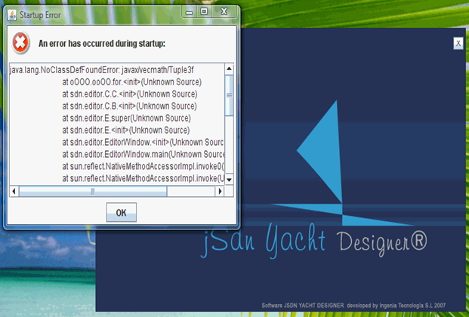Click the OK button
Viewport: 469px width, 317px height.
pos(121,213)
